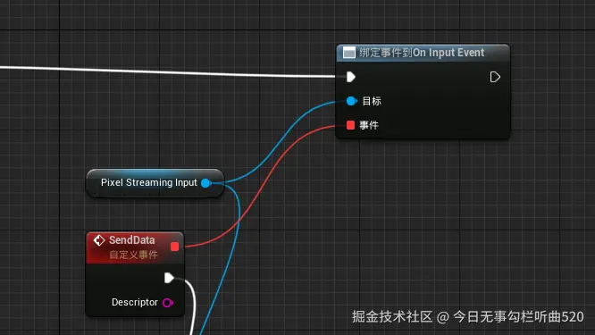Click the window icon in the Bind Event node header
This screenshot has height=335, width=595.
[x=348, y=53]
